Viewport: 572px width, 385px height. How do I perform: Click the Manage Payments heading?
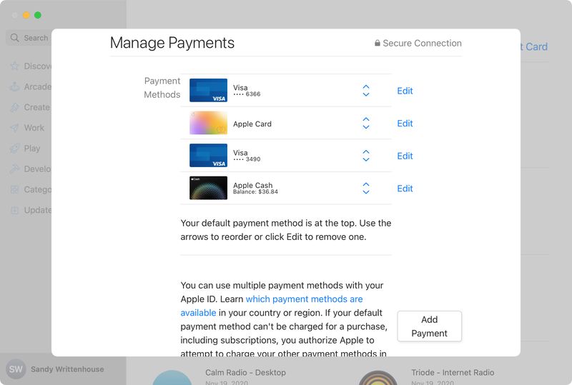pos(172,43)
